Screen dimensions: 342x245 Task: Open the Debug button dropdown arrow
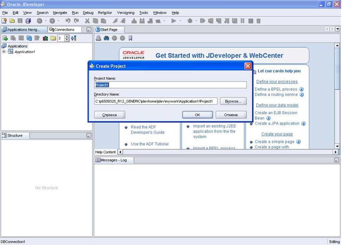(196, 21)
